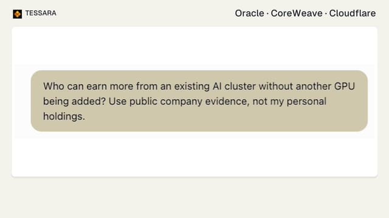Click the word 'personal' in the message
The height and width of the screenshot is (218, 389).
pos(306,101)
